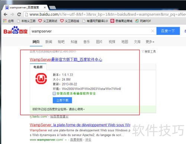Image resolution: width=186 pixels, height=144 pixels.
Task: Switch to the 知道 tab
Action: pos(74,42)
